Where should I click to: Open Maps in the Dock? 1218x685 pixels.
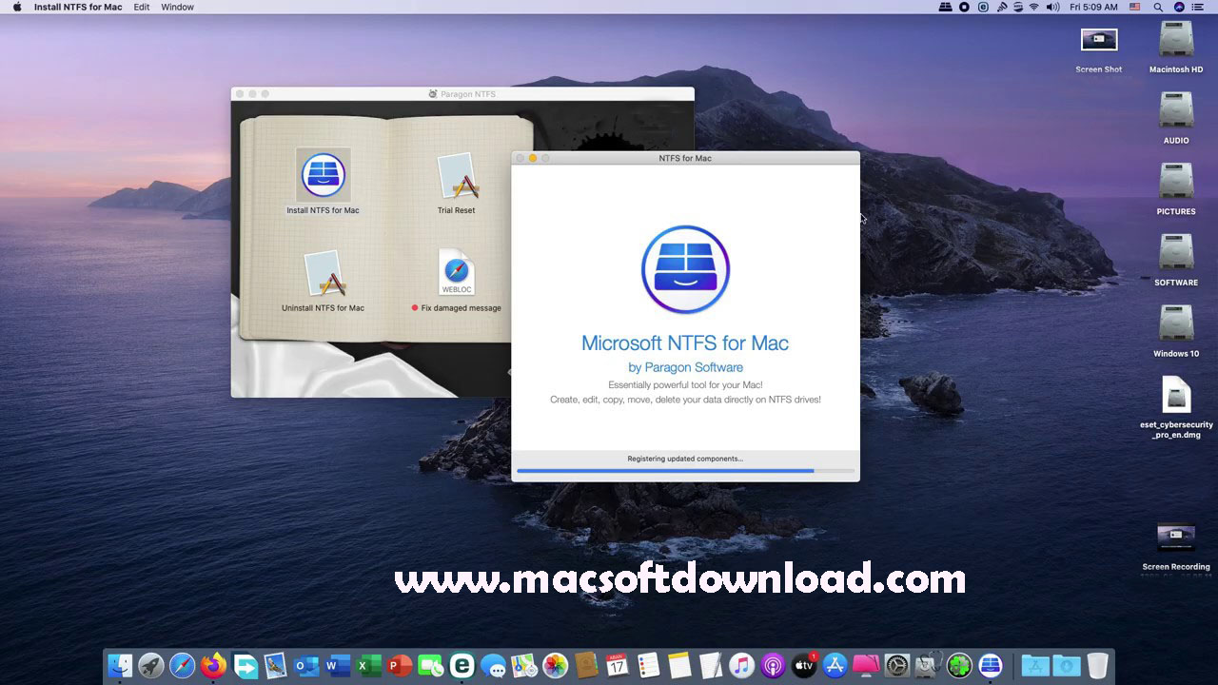523,665
